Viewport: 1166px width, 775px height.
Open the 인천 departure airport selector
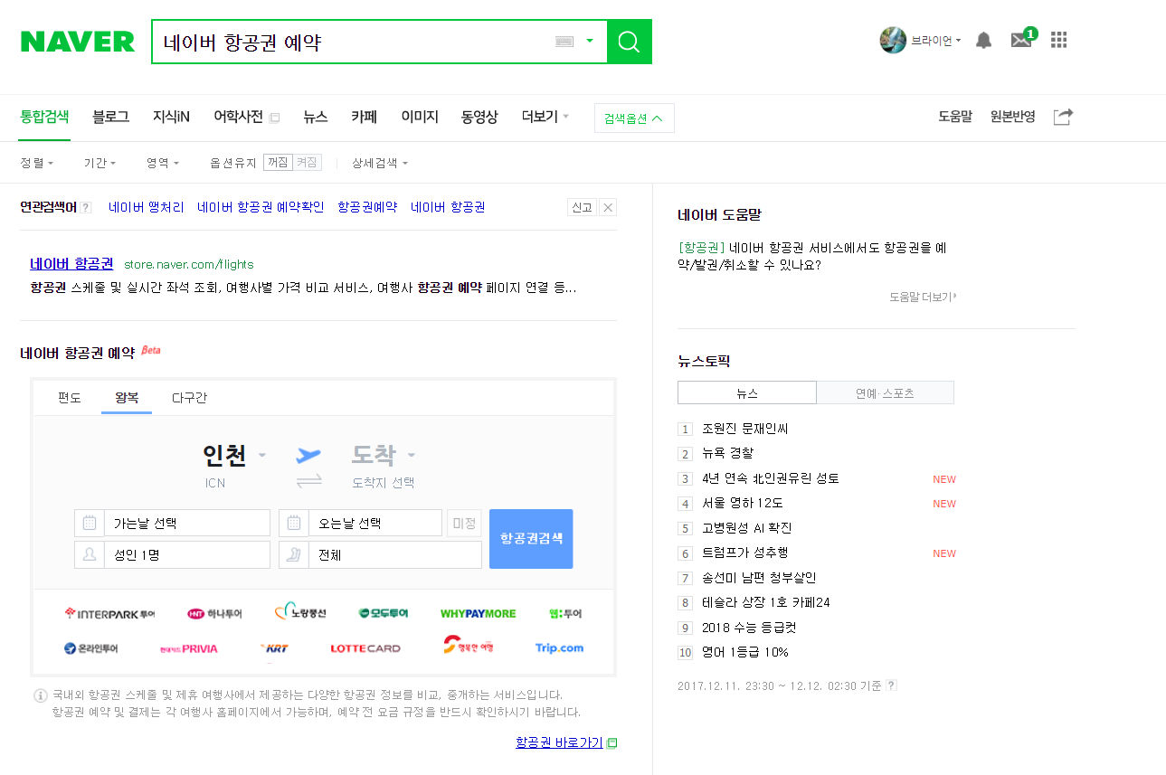pos(234,455)
